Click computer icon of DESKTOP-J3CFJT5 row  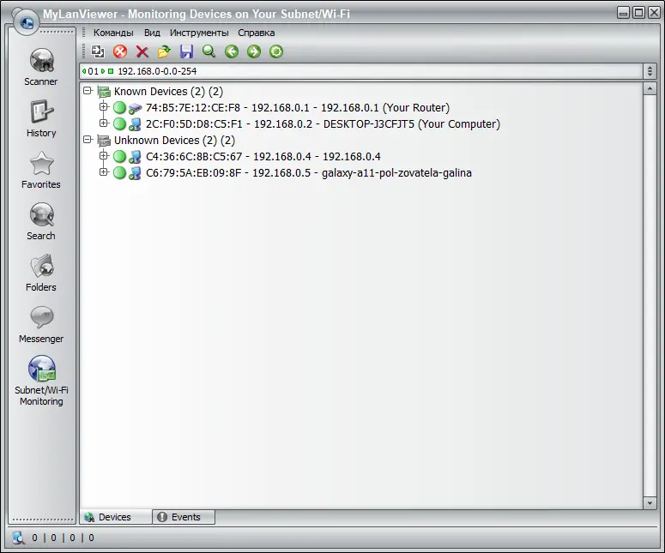pos(135,124)
